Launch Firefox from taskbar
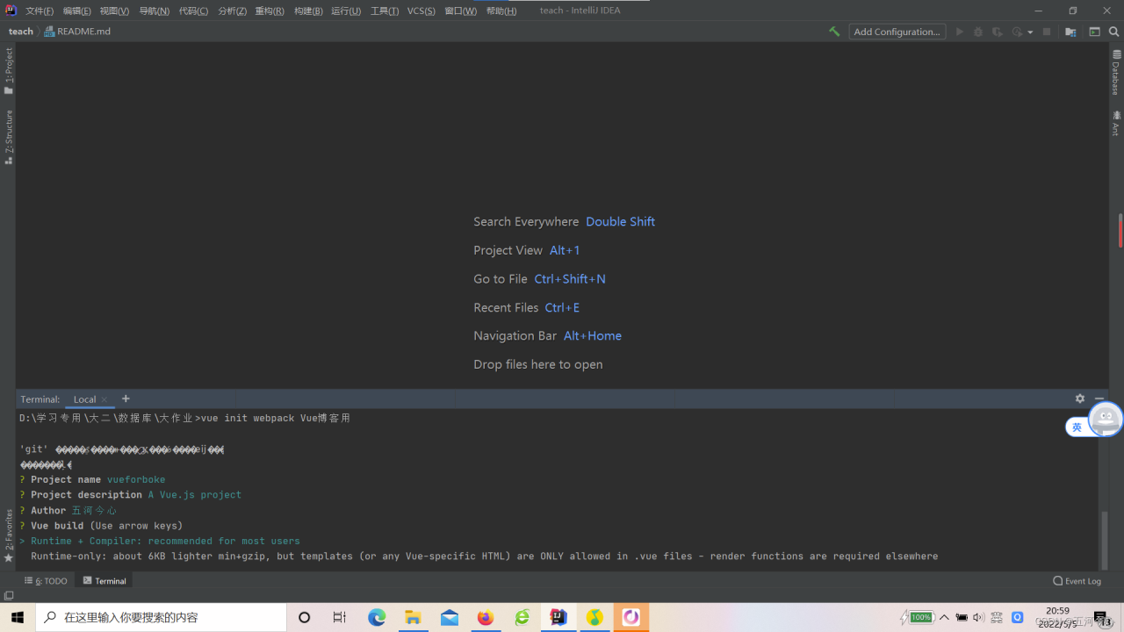This screenshot has height=632, width=1124. click(486, 617)
